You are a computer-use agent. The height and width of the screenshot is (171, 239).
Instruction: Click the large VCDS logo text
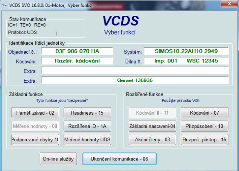tap(120, 21)
